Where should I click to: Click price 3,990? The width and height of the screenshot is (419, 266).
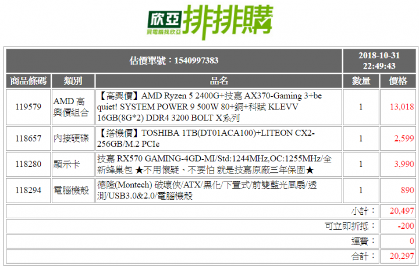coord(404,164)
